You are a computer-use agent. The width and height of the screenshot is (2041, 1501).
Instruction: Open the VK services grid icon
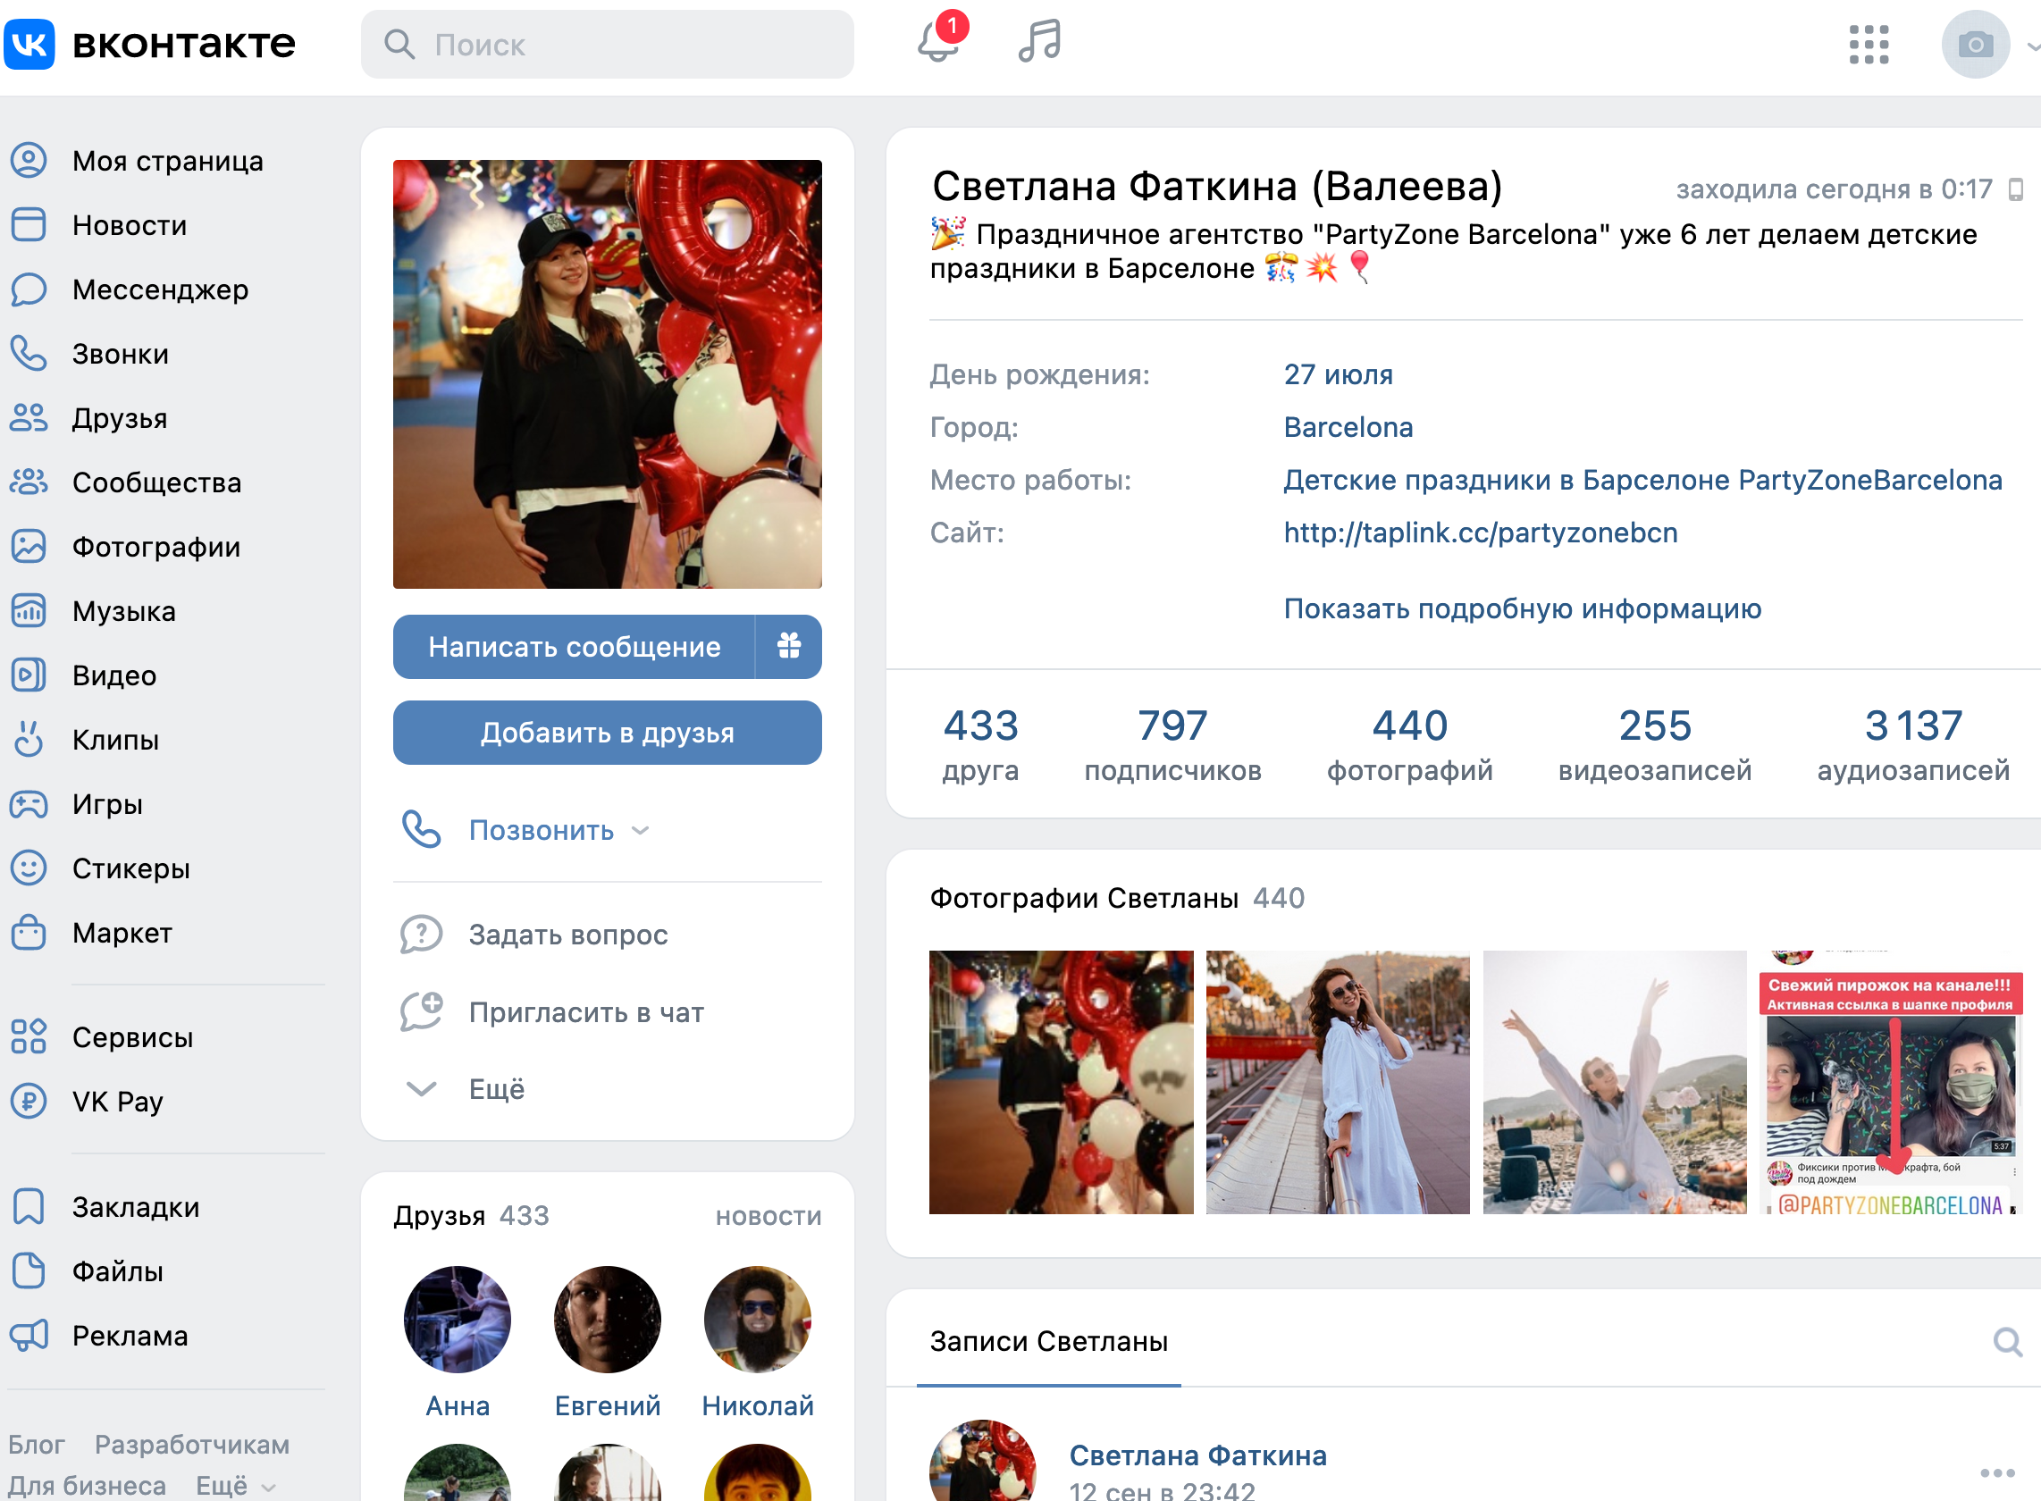click(x=1869, y=45)
